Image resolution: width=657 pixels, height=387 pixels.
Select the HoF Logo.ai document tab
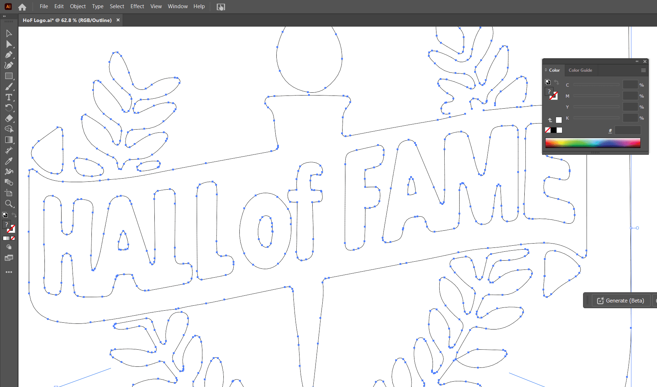(x=67, y=20)
